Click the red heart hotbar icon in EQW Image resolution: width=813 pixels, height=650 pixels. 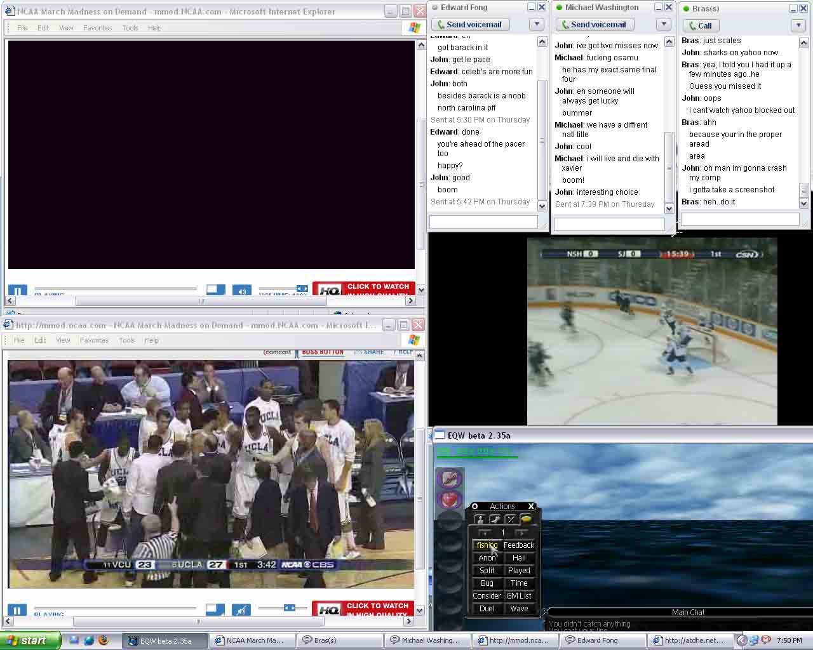[x=449, y=500]
